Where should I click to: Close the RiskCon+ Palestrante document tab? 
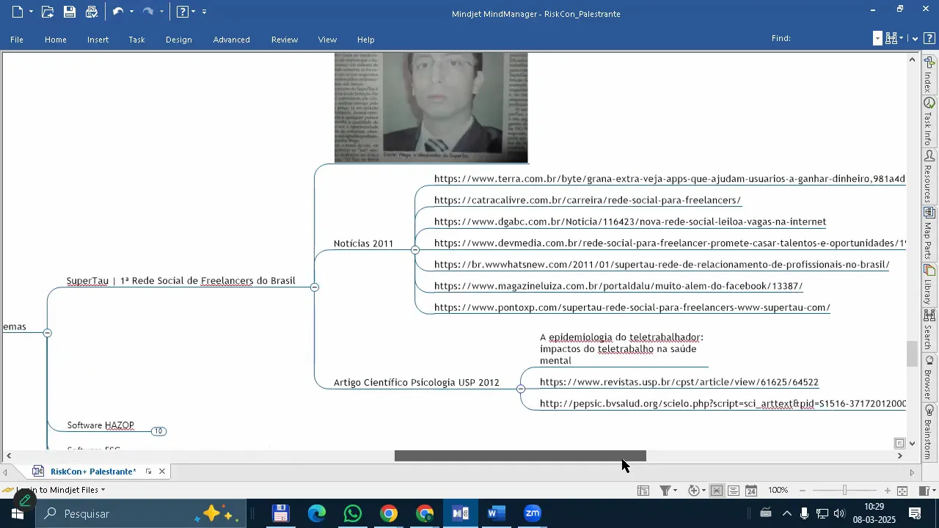[x=162, y=472]
